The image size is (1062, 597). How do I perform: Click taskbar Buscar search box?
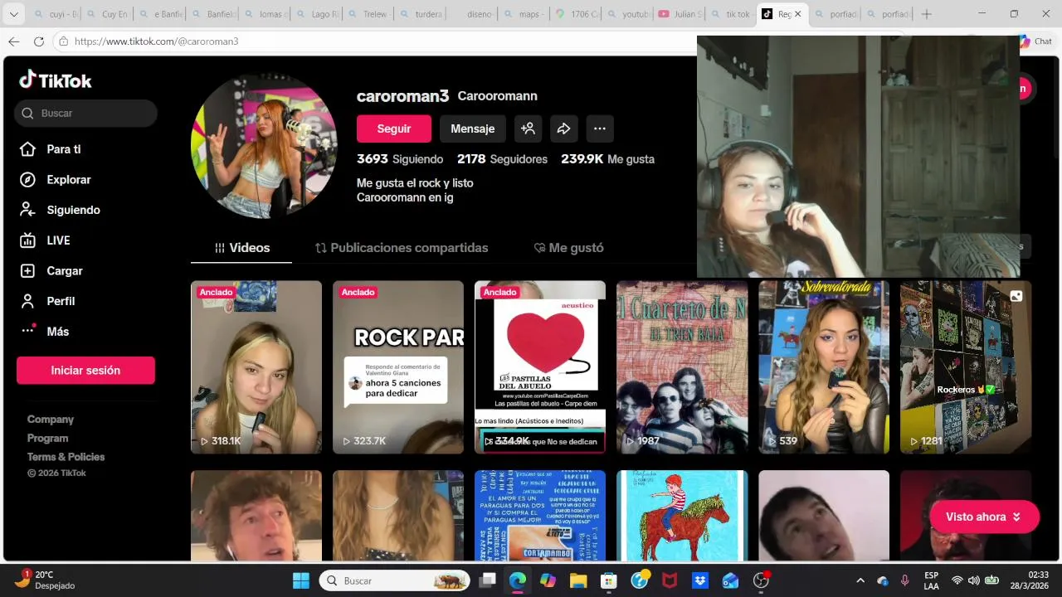(x=395, y=580)
